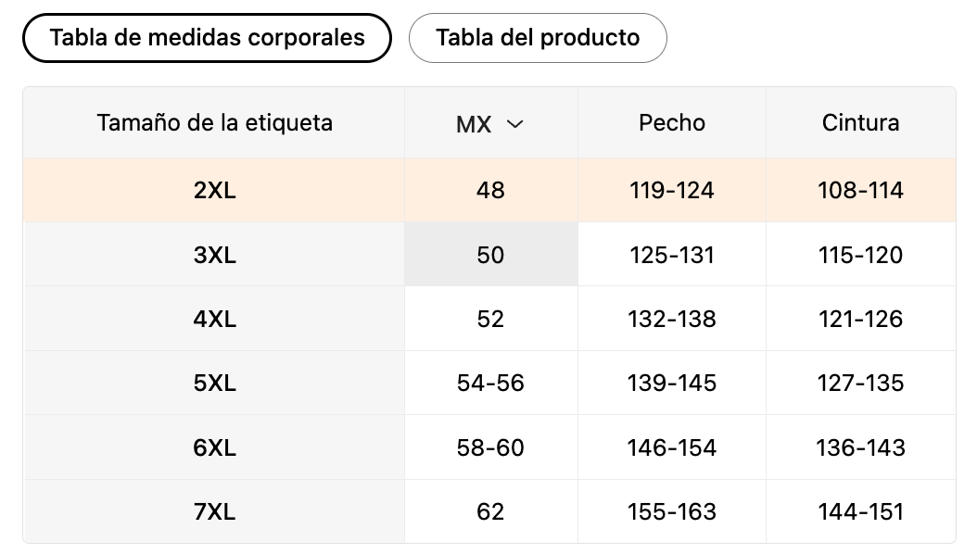Open the Tabla del producto tab
The image size is (977, 554).
538,38
